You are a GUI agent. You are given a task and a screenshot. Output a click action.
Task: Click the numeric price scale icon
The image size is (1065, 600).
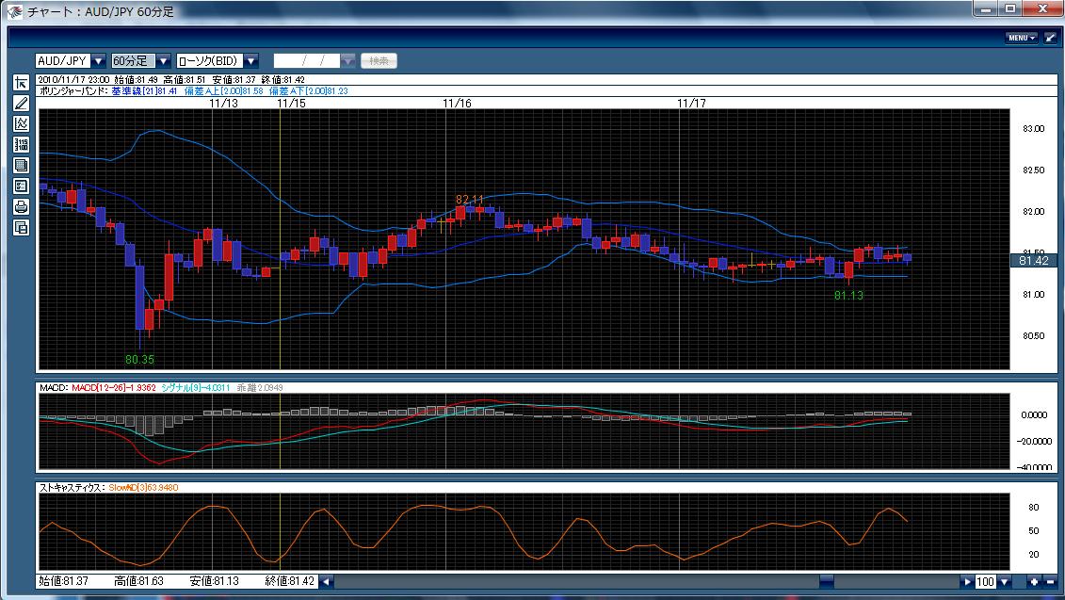point(21,144)
